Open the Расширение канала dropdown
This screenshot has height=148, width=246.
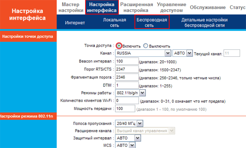click(x=145, y=131)
